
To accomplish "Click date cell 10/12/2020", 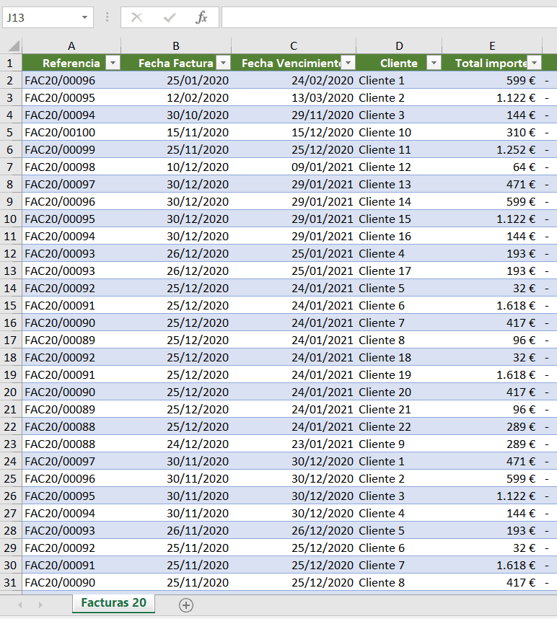I will 176,167.
